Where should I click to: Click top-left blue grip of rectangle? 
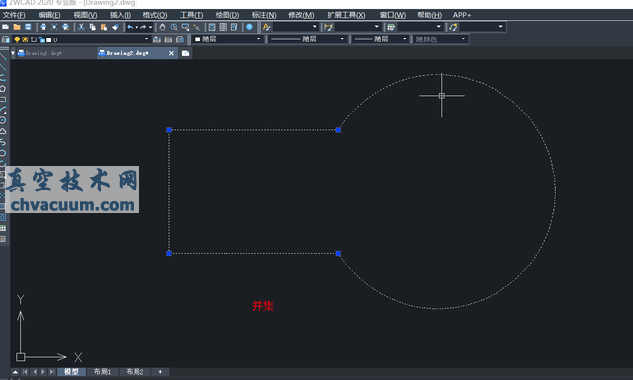click(x=169, y=130)
